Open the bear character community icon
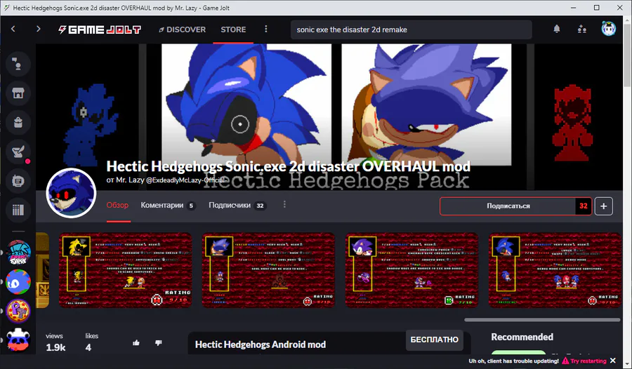Screen dimensions: 632x369 point(18,340)
